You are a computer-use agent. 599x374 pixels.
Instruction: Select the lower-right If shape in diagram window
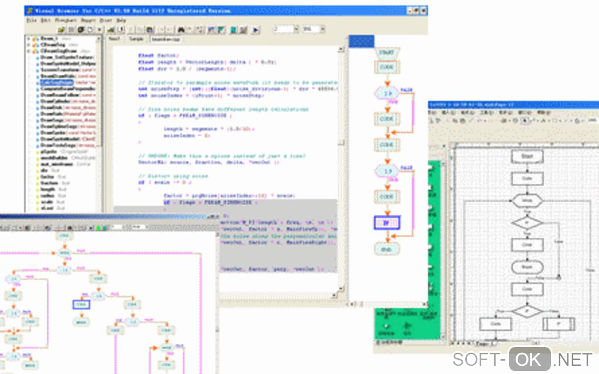[558, 324]
